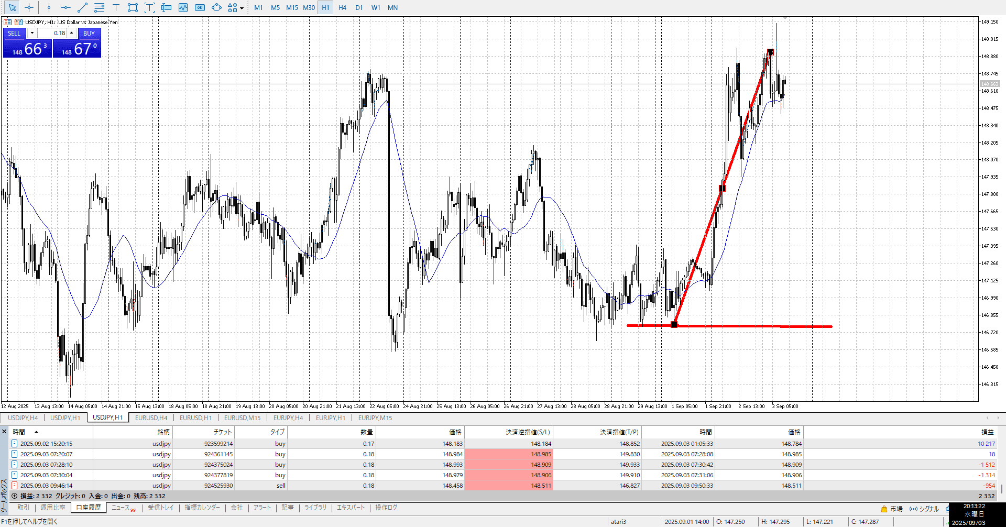Set chart timeframe to D1

coord(359,7)
